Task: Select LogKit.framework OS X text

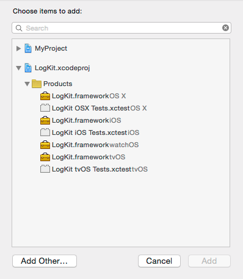Action: (x=89, y=96)
